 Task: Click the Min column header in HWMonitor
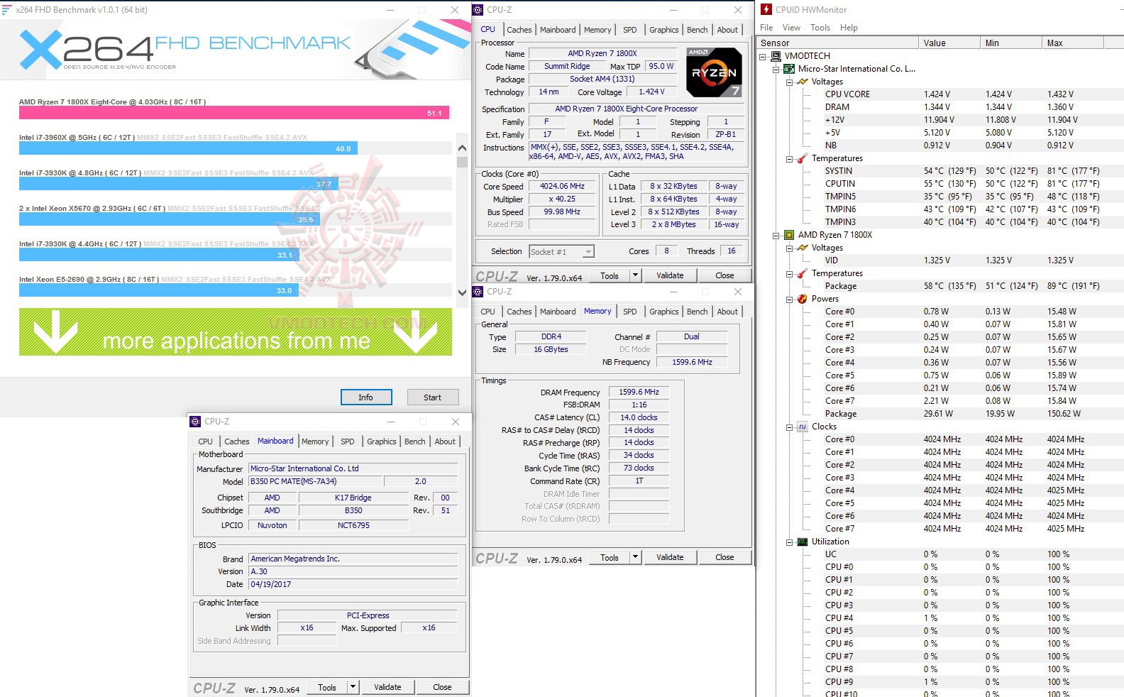(x=1010, y=43)
